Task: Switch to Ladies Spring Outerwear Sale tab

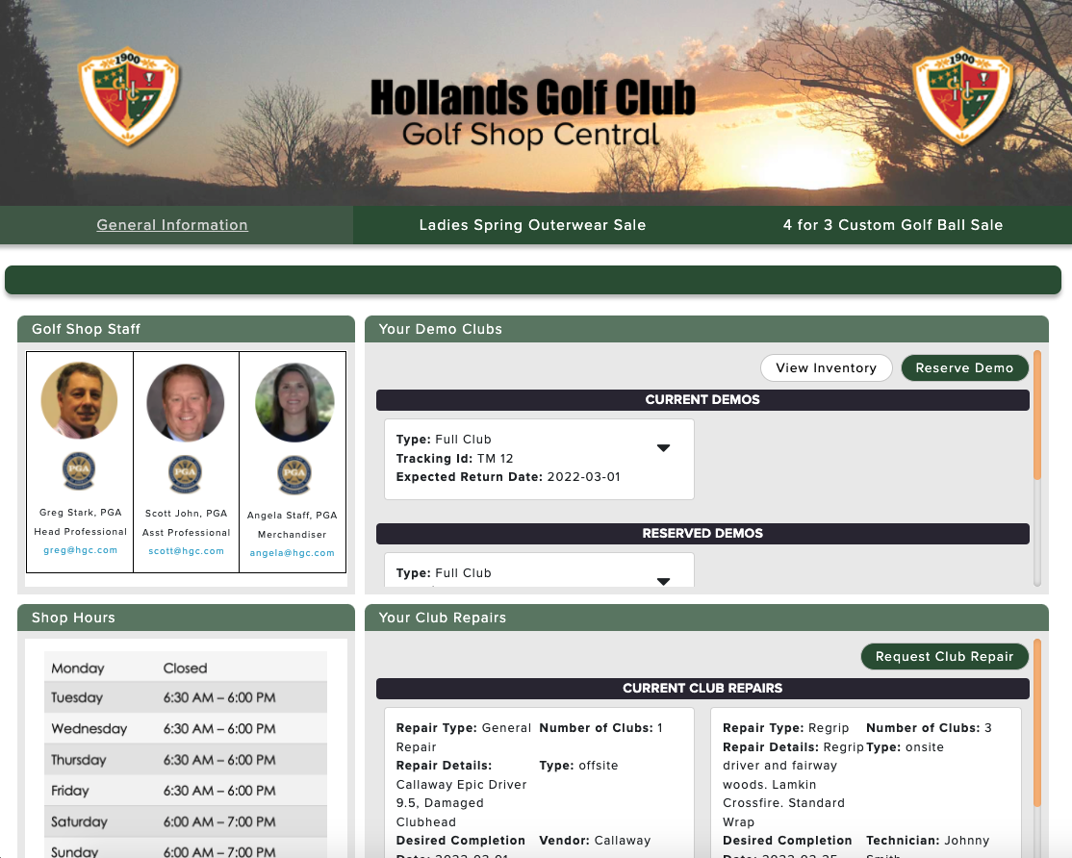Action: coord(532,225)
